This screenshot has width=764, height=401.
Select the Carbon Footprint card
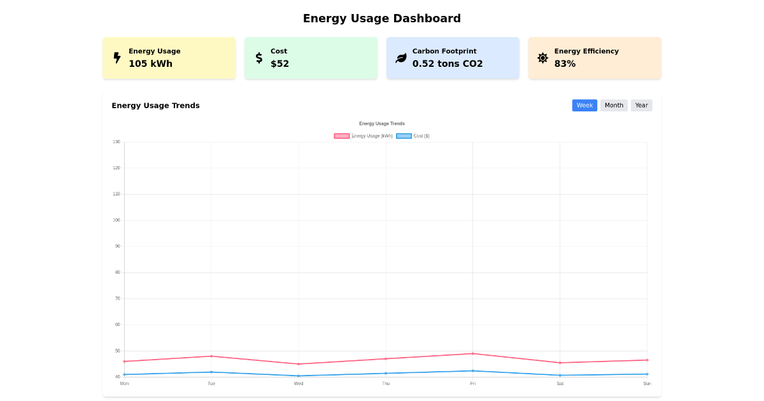453,57
